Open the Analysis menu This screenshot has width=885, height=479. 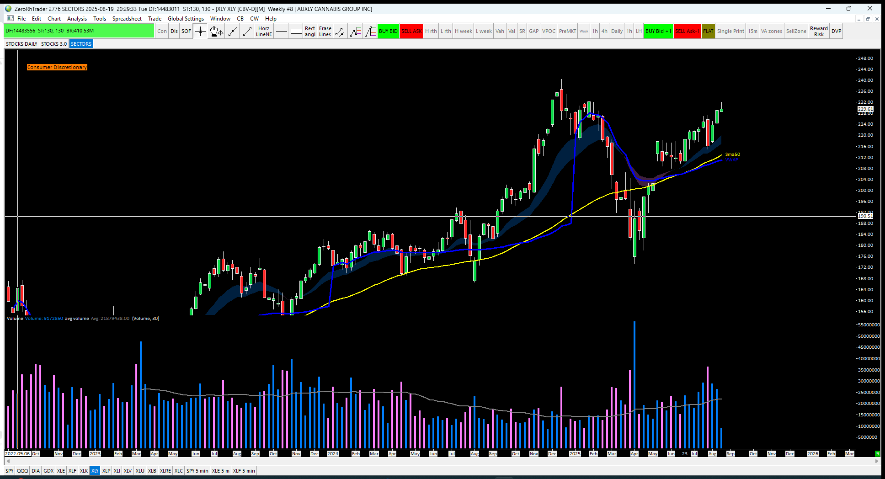click(77, 19)
